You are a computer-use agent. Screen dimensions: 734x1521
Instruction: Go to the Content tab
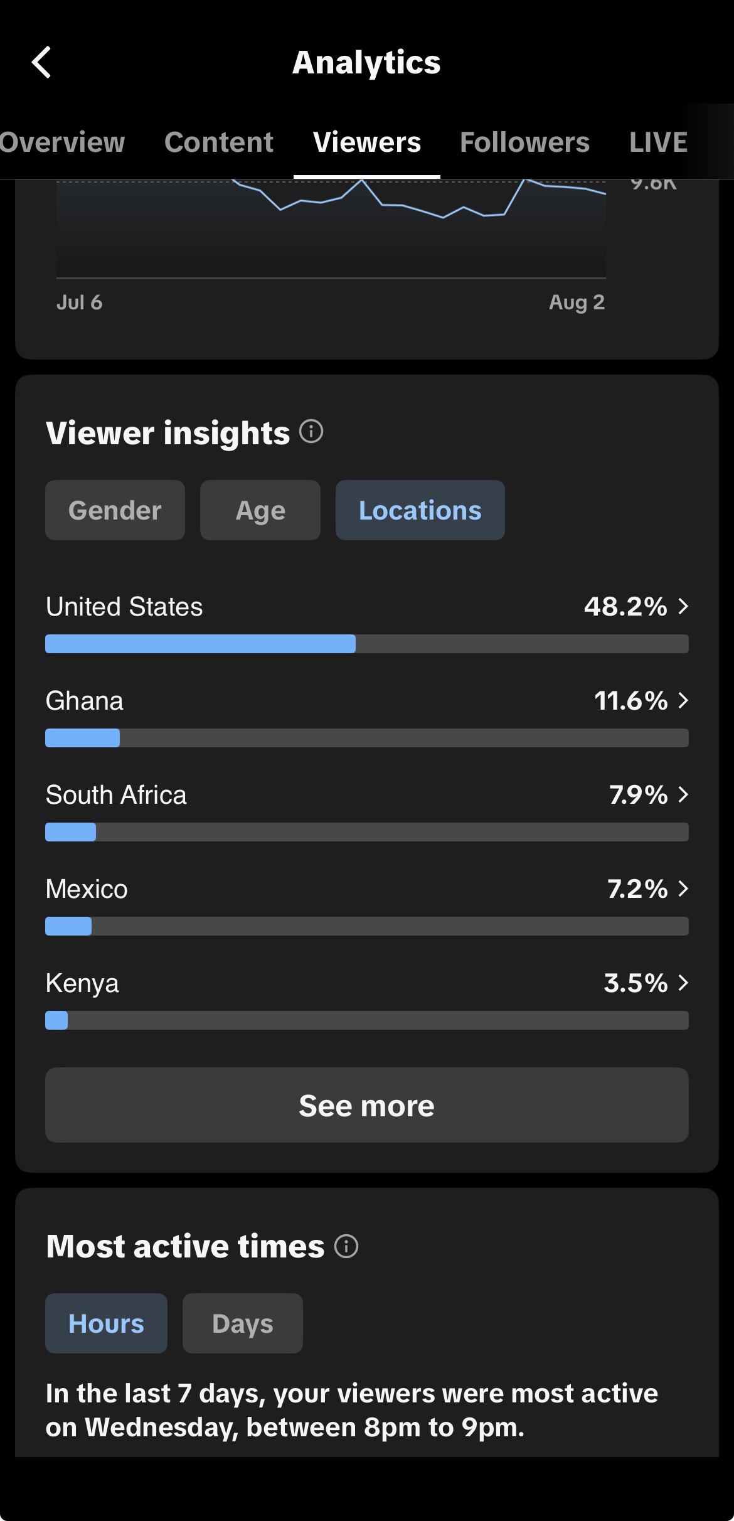(x=219, y=142)
